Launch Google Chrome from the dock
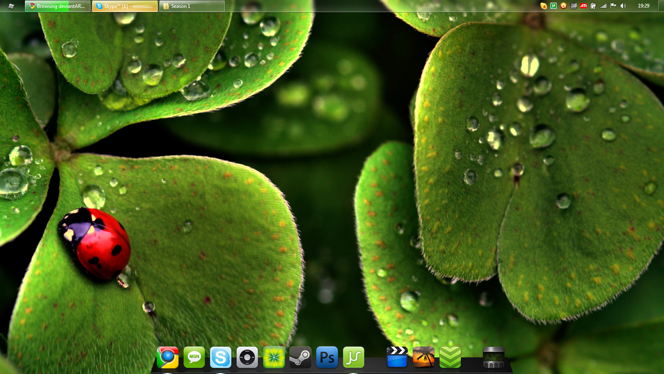The height and width of the screenshot is (374, 664). [168, 357]
